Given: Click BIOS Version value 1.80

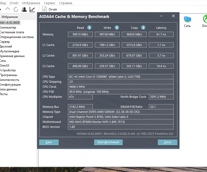Looking at the screenshot, I should point(121,127).
